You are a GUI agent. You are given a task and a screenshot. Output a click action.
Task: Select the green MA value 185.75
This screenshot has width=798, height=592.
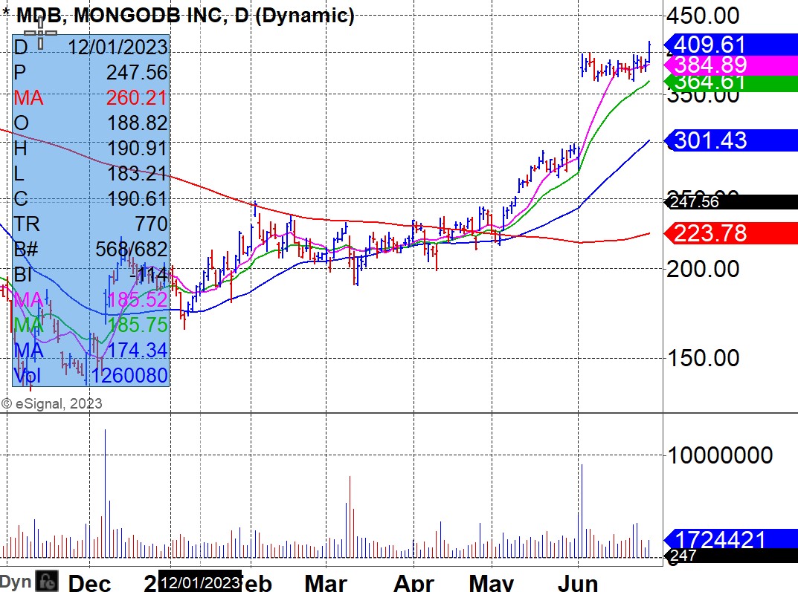click(x=137, y=325)
